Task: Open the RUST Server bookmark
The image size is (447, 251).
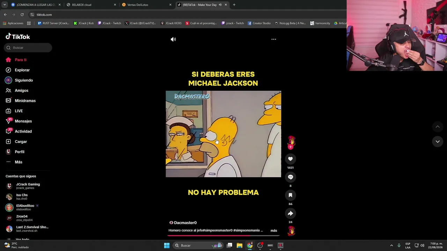Action: 53,23
